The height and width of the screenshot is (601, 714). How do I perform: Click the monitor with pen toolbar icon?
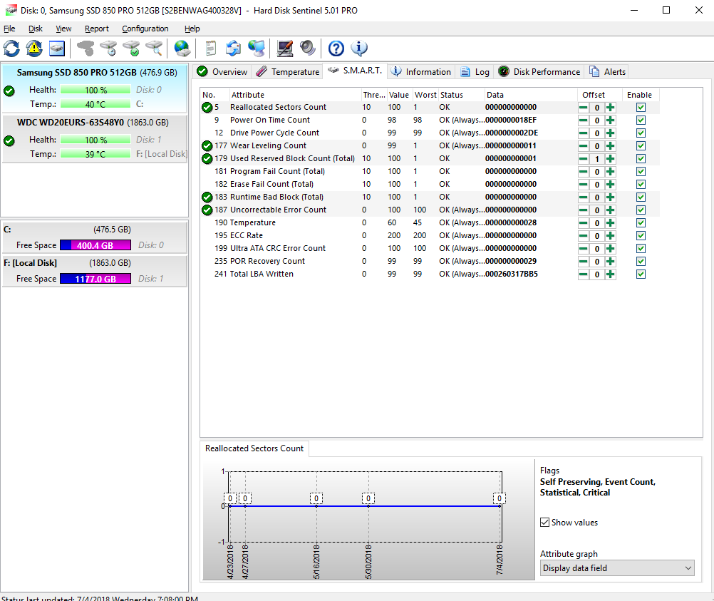tap(285, 48)
